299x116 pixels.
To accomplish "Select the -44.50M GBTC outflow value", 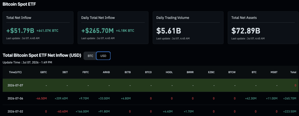I will 41,98.
